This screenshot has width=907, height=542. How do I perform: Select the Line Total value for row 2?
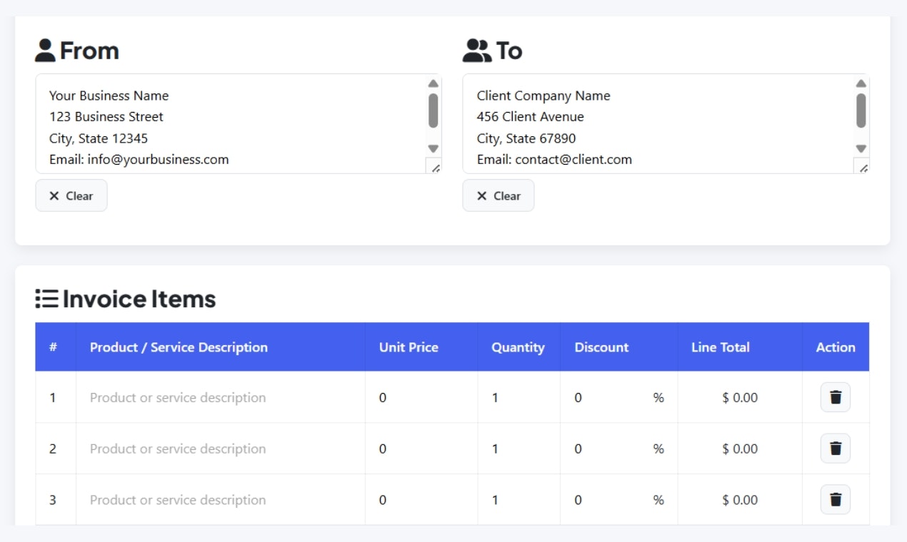739,448
